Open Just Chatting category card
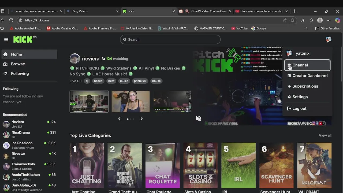Screen dimensions: 343x193 pos(87,165)
